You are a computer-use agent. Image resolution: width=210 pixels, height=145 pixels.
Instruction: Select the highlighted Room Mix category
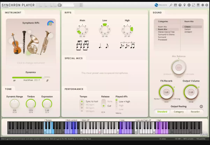click(x=167, y=29)
